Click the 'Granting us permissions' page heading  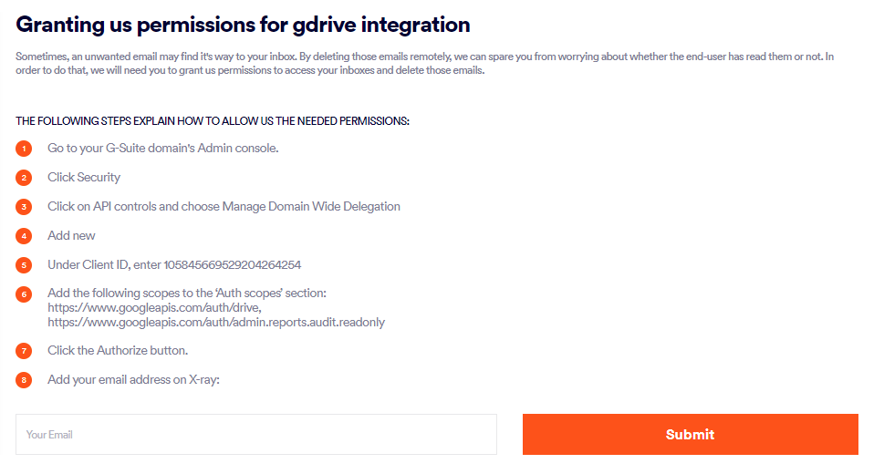(244, 25)
